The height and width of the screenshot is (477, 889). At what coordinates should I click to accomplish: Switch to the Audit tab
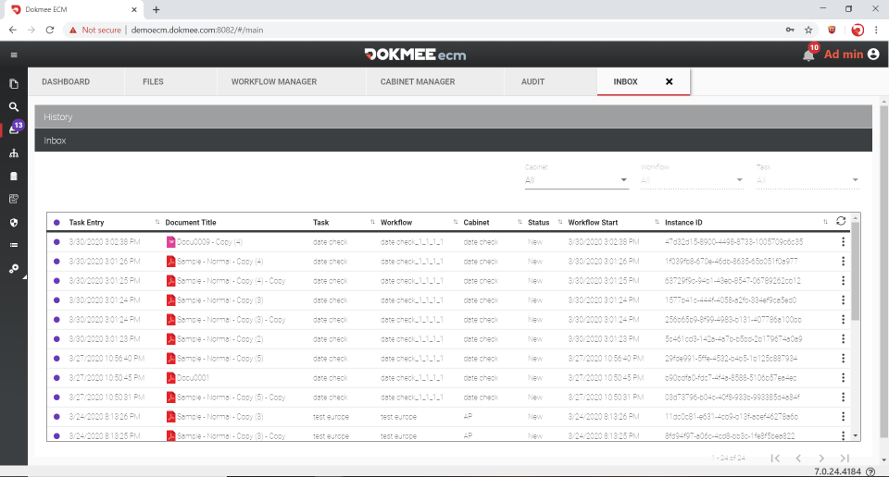pos(533,81)
